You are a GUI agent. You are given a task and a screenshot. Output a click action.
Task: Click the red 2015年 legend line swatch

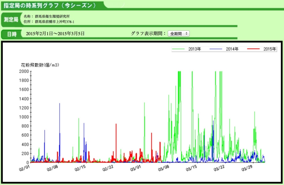[253, 49]
